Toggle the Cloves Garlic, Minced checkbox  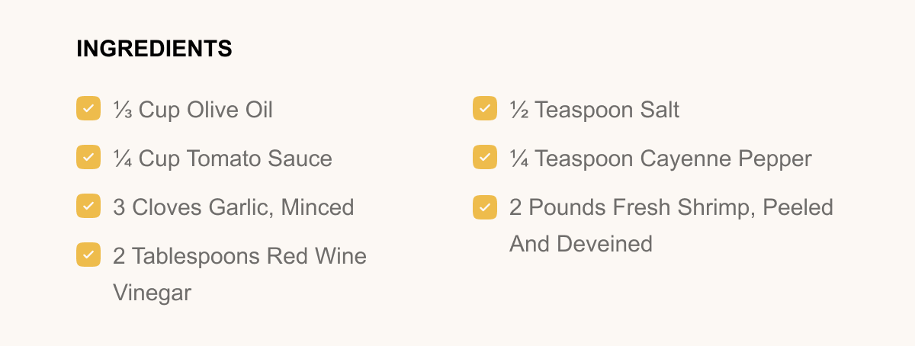88,206
